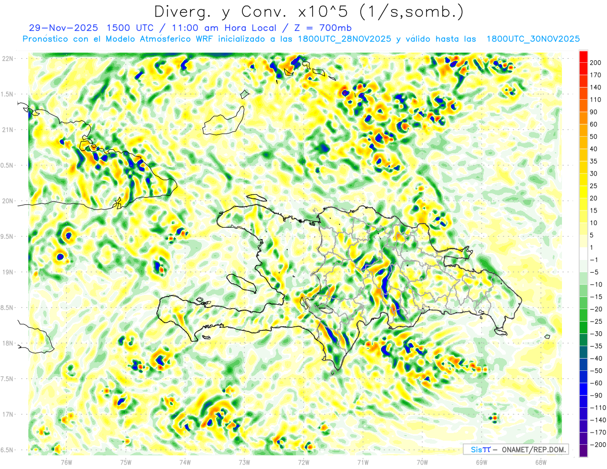Click the '1800UTC_30NOV2025' valid-until time

pos(533,38)
